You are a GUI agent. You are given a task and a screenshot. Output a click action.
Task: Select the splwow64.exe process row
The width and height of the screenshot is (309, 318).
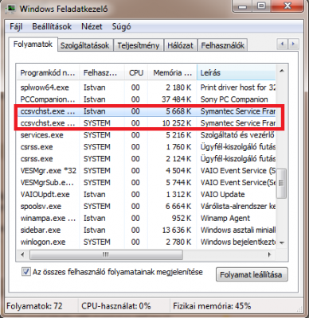(147, 87)
